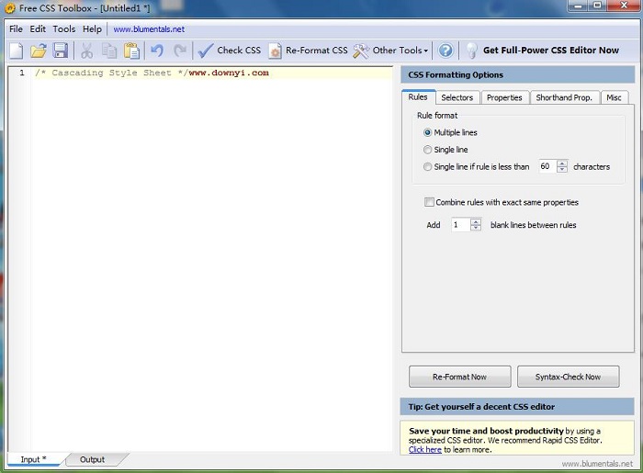Choose the Single line radio option
This screenshot has width=643, height=473.
pyautogui.click(x=428, y=150)
